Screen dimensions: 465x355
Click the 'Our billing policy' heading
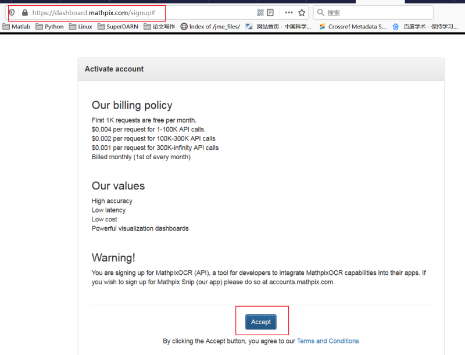click(x=132, y=105)
